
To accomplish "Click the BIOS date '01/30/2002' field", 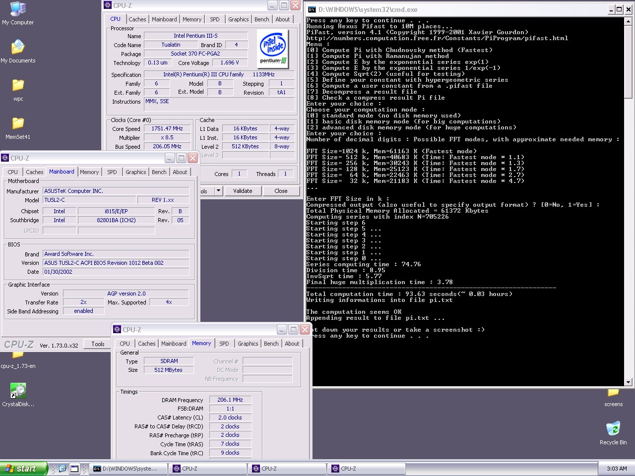I will (116, 272).
